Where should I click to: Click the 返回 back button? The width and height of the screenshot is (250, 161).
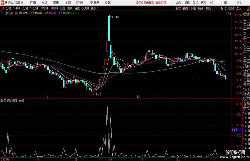[239, 8]
